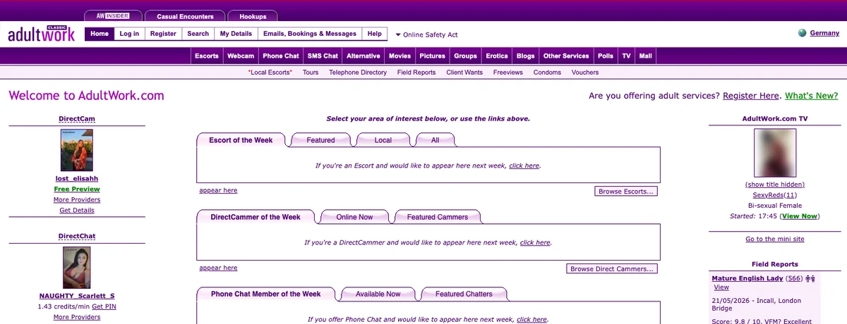
Task: Click the Browse Escorts... button
Action: click(626, 191)
